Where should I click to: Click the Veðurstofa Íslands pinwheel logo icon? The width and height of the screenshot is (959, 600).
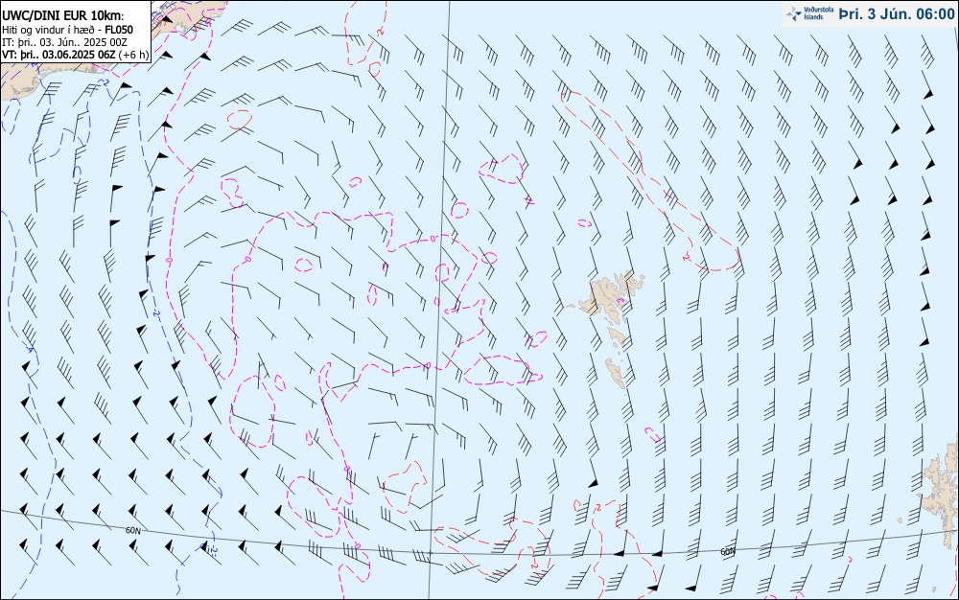pos(794,14)
